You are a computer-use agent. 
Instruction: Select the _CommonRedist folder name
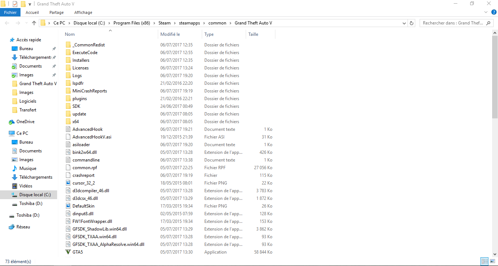click(x=89, y=45)
